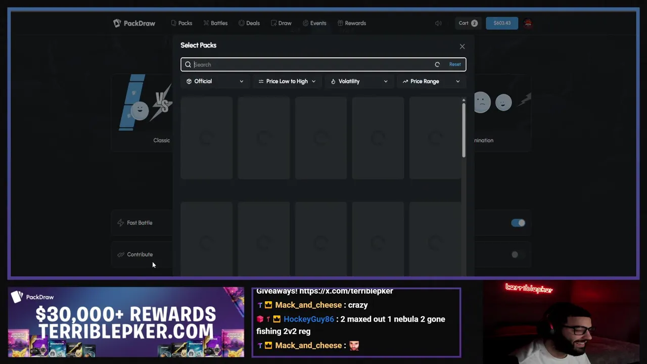Image resolution: width=647 pixels, height=364 pixels.
Task: Go to the Packs menu item
Action: [x=181, y=23]
